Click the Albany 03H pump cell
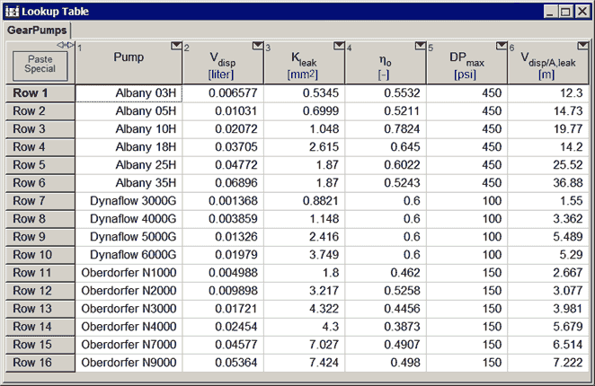Image resolution: width=595 pixels, height=386 pixels. click(129, 93)
